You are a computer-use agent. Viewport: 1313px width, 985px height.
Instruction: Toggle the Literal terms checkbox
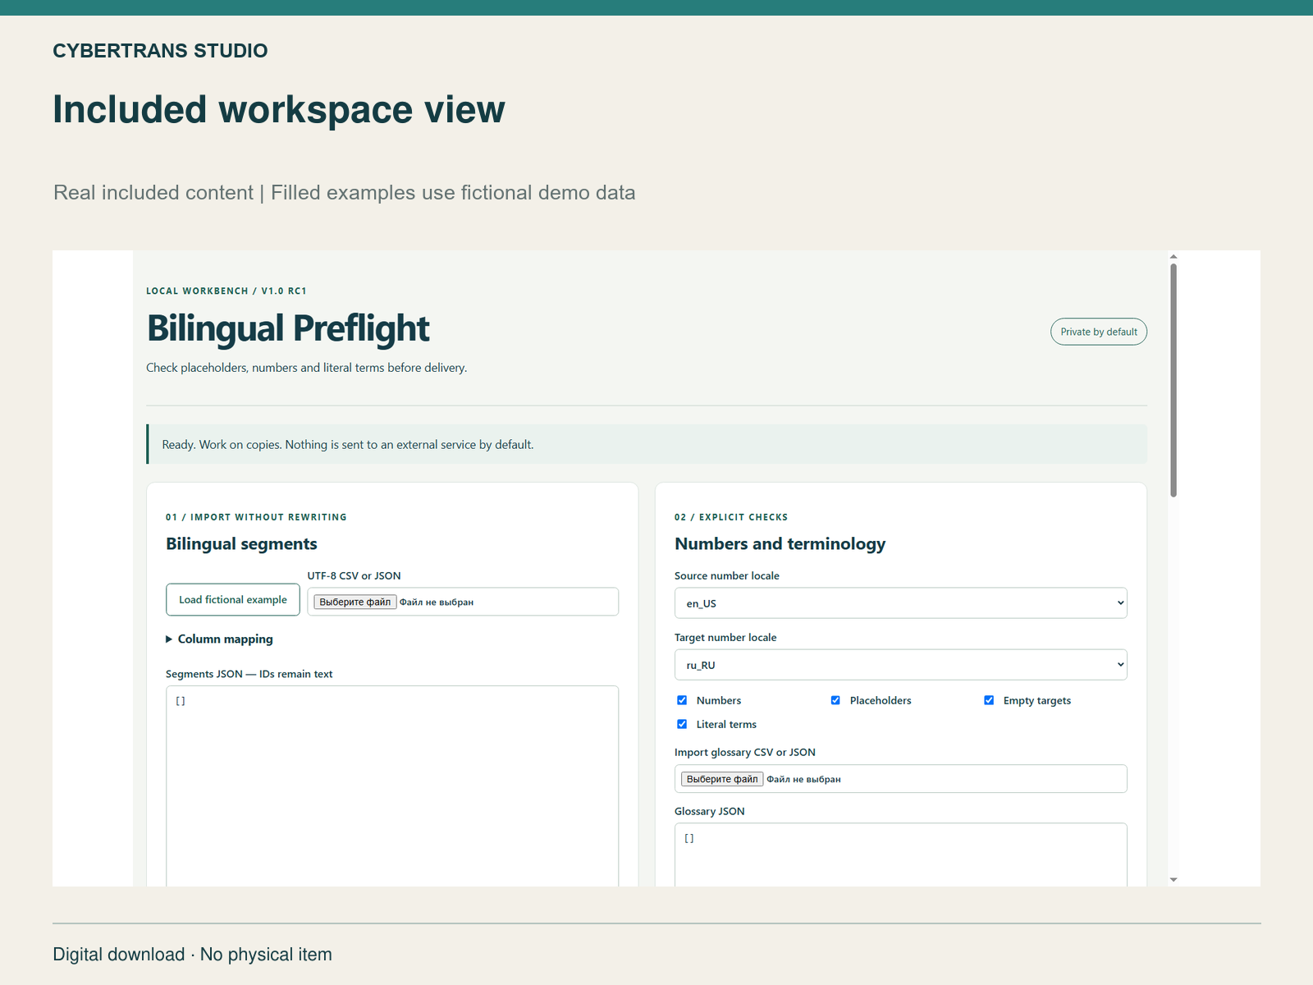coord(682,724)
